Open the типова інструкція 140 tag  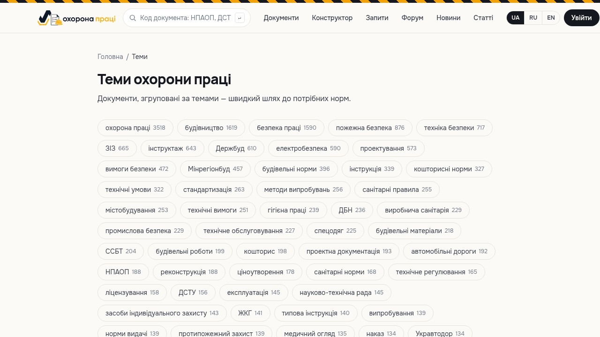click(x=316, y=313)
